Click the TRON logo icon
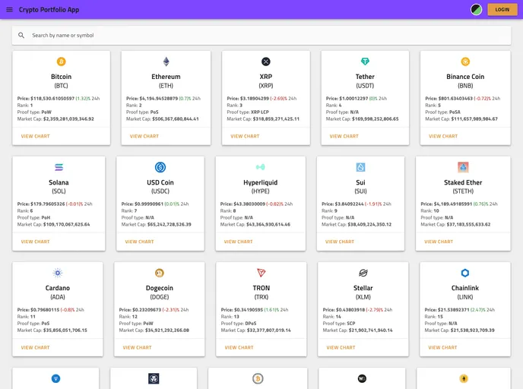 tap(261, 273)
